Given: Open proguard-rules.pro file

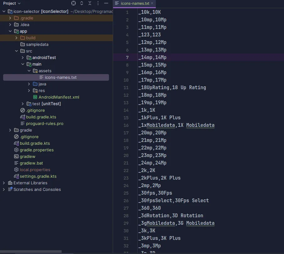Looking at the screenshot, I should point(45,124).
